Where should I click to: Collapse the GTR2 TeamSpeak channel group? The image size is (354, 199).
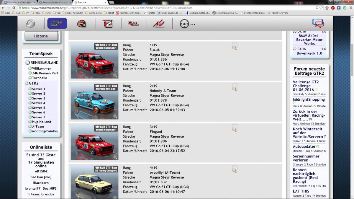(x=27, y=83)
